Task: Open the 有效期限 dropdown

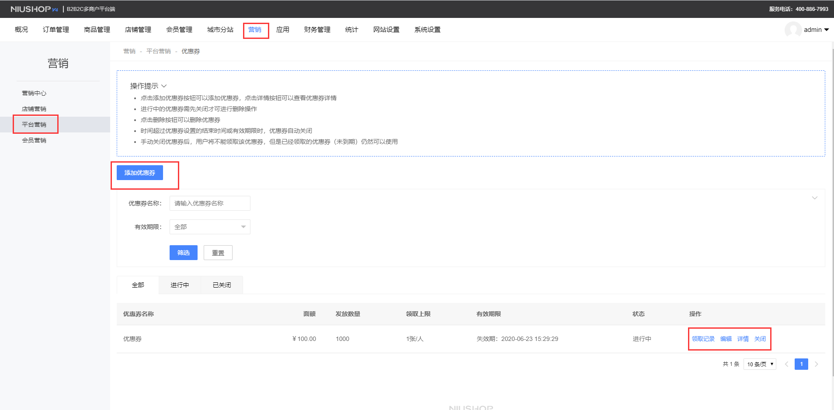Action: click(210, 227)
